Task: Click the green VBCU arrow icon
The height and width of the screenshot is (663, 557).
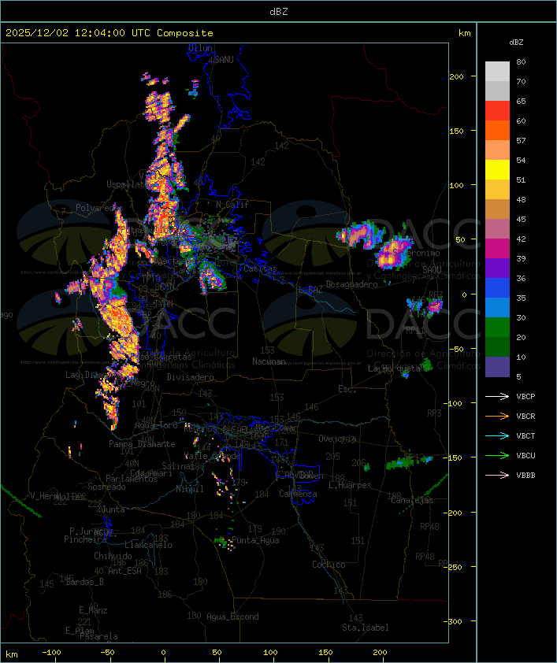Action: tap(497, 455)
